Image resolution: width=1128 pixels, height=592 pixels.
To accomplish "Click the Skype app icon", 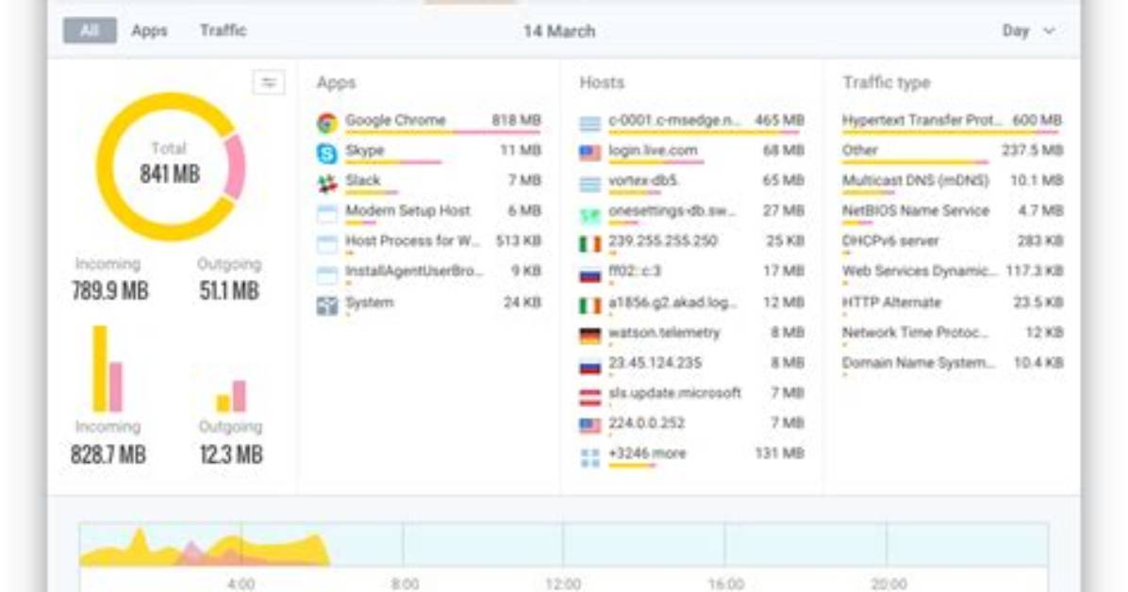I will [327, 154].
